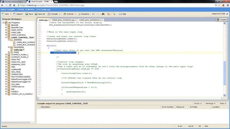The image size is (230, 129).
Task: Close the main.cpp editor tab
Action: (49, 20)
